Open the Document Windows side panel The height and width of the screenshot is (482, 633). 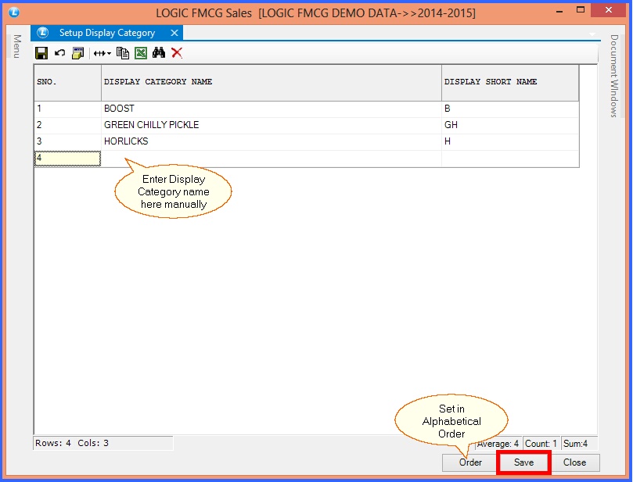click(614, 76)
